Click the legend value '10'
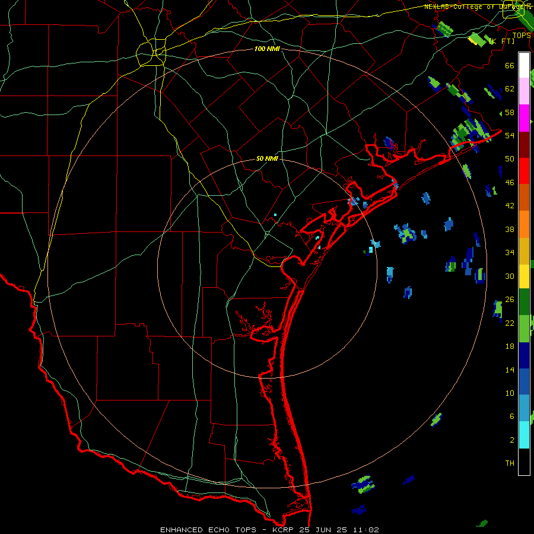534x534 pixels. click(x=510, y=393)
